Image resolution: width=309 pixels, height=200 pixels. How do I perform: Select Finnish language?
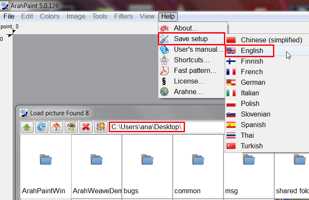(267, 61)
